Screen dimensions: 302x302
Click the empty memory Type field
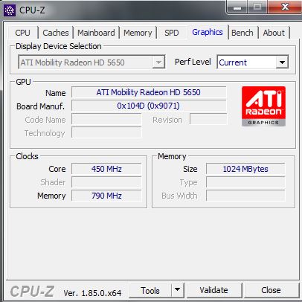245,182
